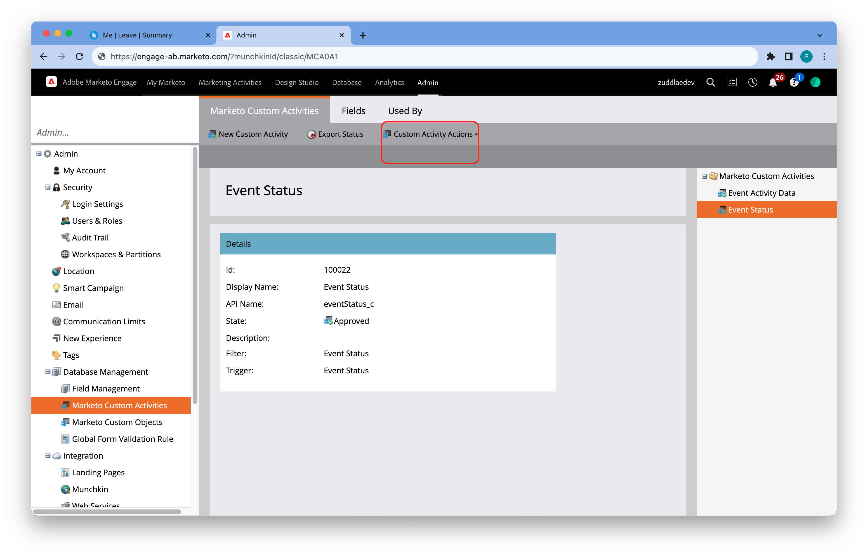
Task: Collapse the Security tree node
Action: click(x=48, y=187)
